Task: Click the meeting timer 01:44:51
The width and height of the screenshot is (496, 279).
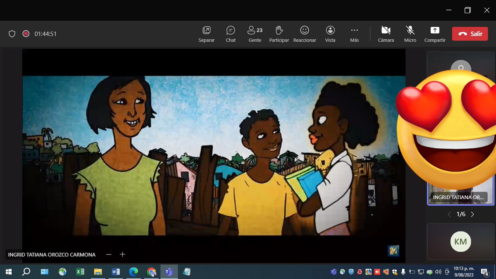Action: click(45, 34)
